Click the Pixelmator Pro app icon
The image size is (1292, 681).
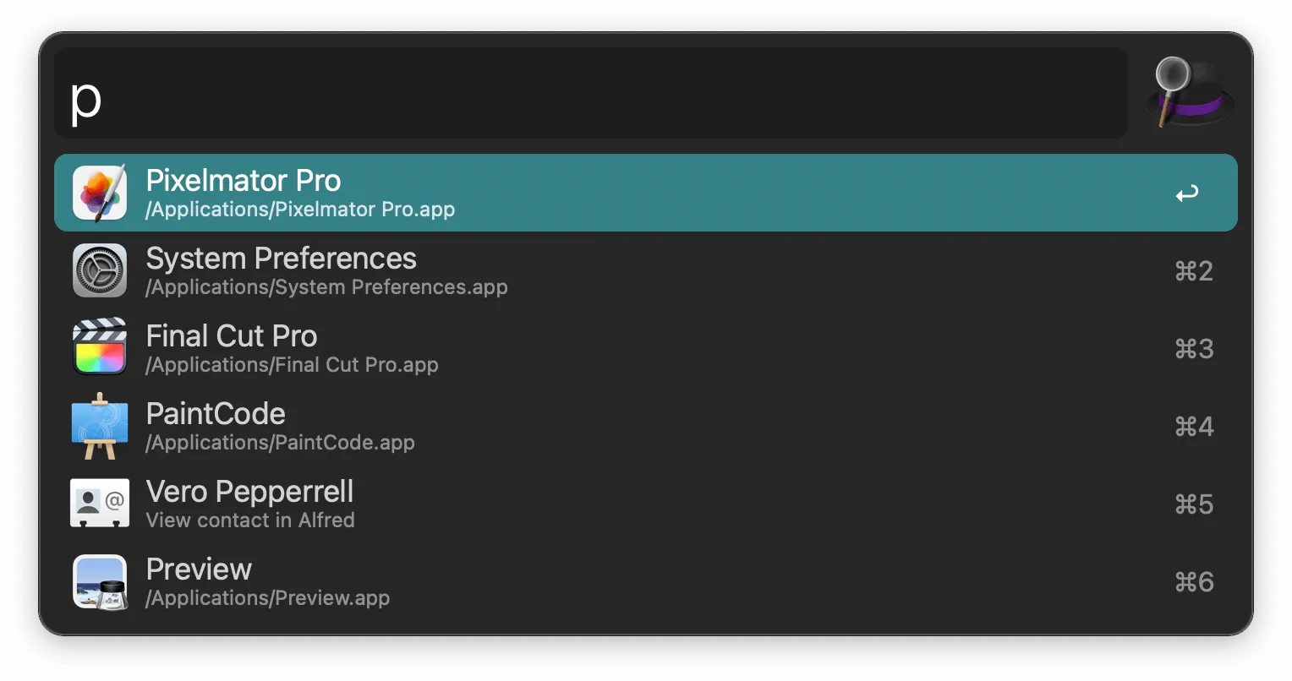(x=100, y=193)
